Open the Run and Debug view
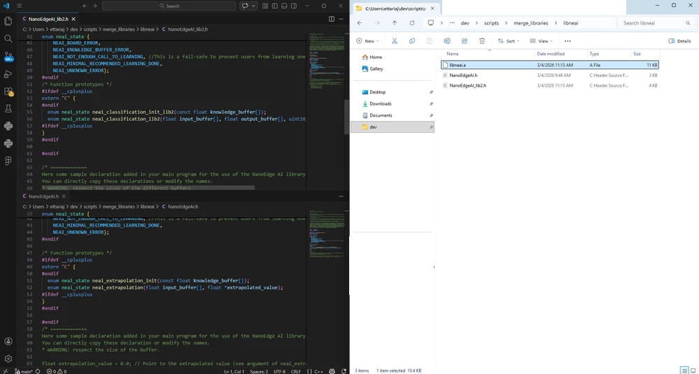This screenshot has width=699, height=374. pyautogui.click(x=8, y=74)
